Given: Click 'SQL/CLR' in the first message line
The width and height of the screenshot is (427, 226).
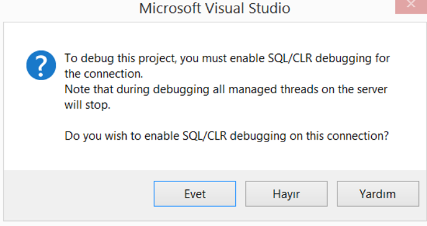Looking at the screenshot, I should click(x=290, y=58).
